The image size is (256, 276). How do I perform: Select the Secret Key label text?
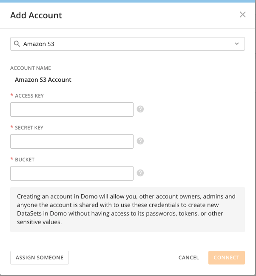pyautogui.click(x=29, y=128)
